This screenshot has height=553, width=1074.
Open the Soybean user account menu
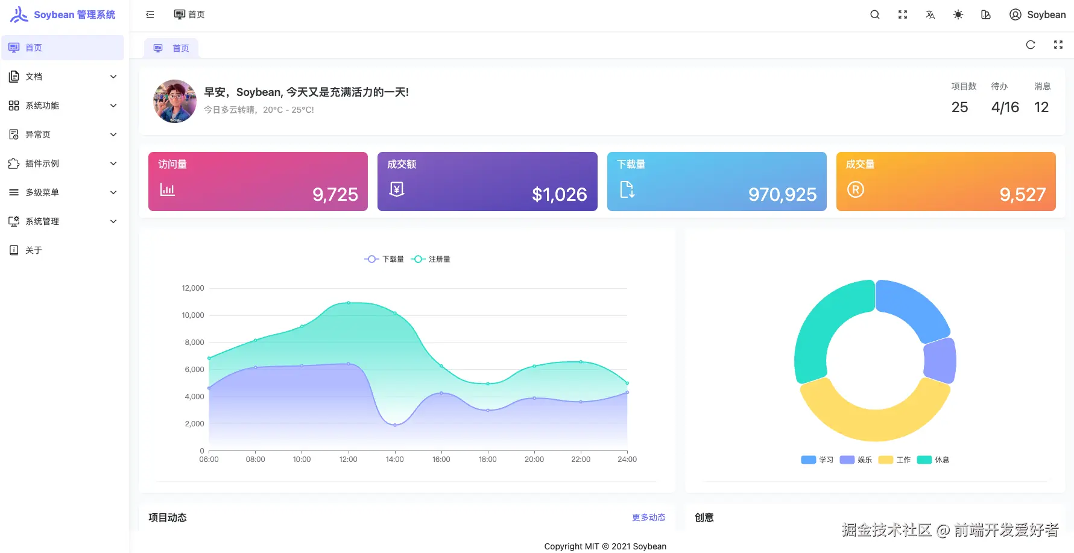coord(1038,14)
